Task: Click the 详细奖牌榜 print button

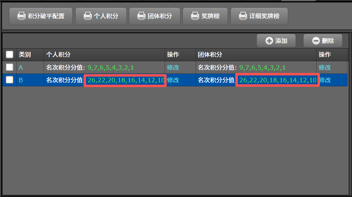Action: [x=259, y=16]
